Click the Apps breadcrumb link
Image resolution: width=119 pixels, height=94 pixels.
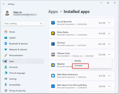click(x=53, y=12)
